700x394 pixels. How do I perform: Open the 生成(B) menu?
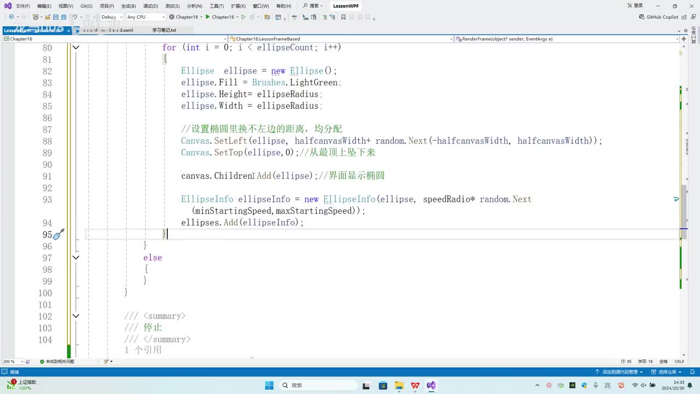tap(129, 6)
